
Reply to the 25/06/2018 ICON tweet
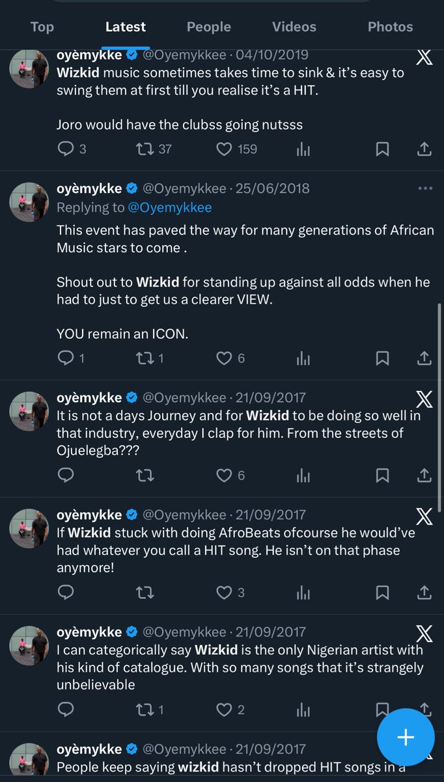pyautogui.click(x=66, y=358)
